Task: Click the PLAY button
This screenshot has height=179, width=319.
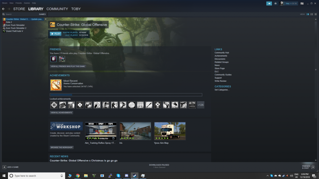Action: coord(56,34)
